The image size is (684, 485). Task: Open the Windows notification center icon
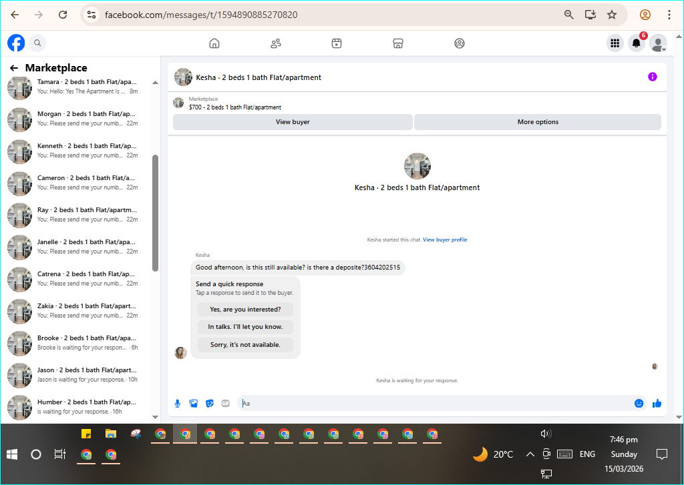coord(662,454)
